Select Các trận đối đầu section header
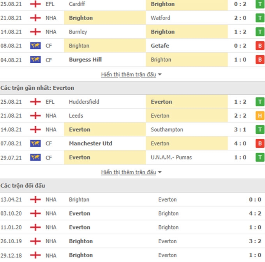 (132, 186)
